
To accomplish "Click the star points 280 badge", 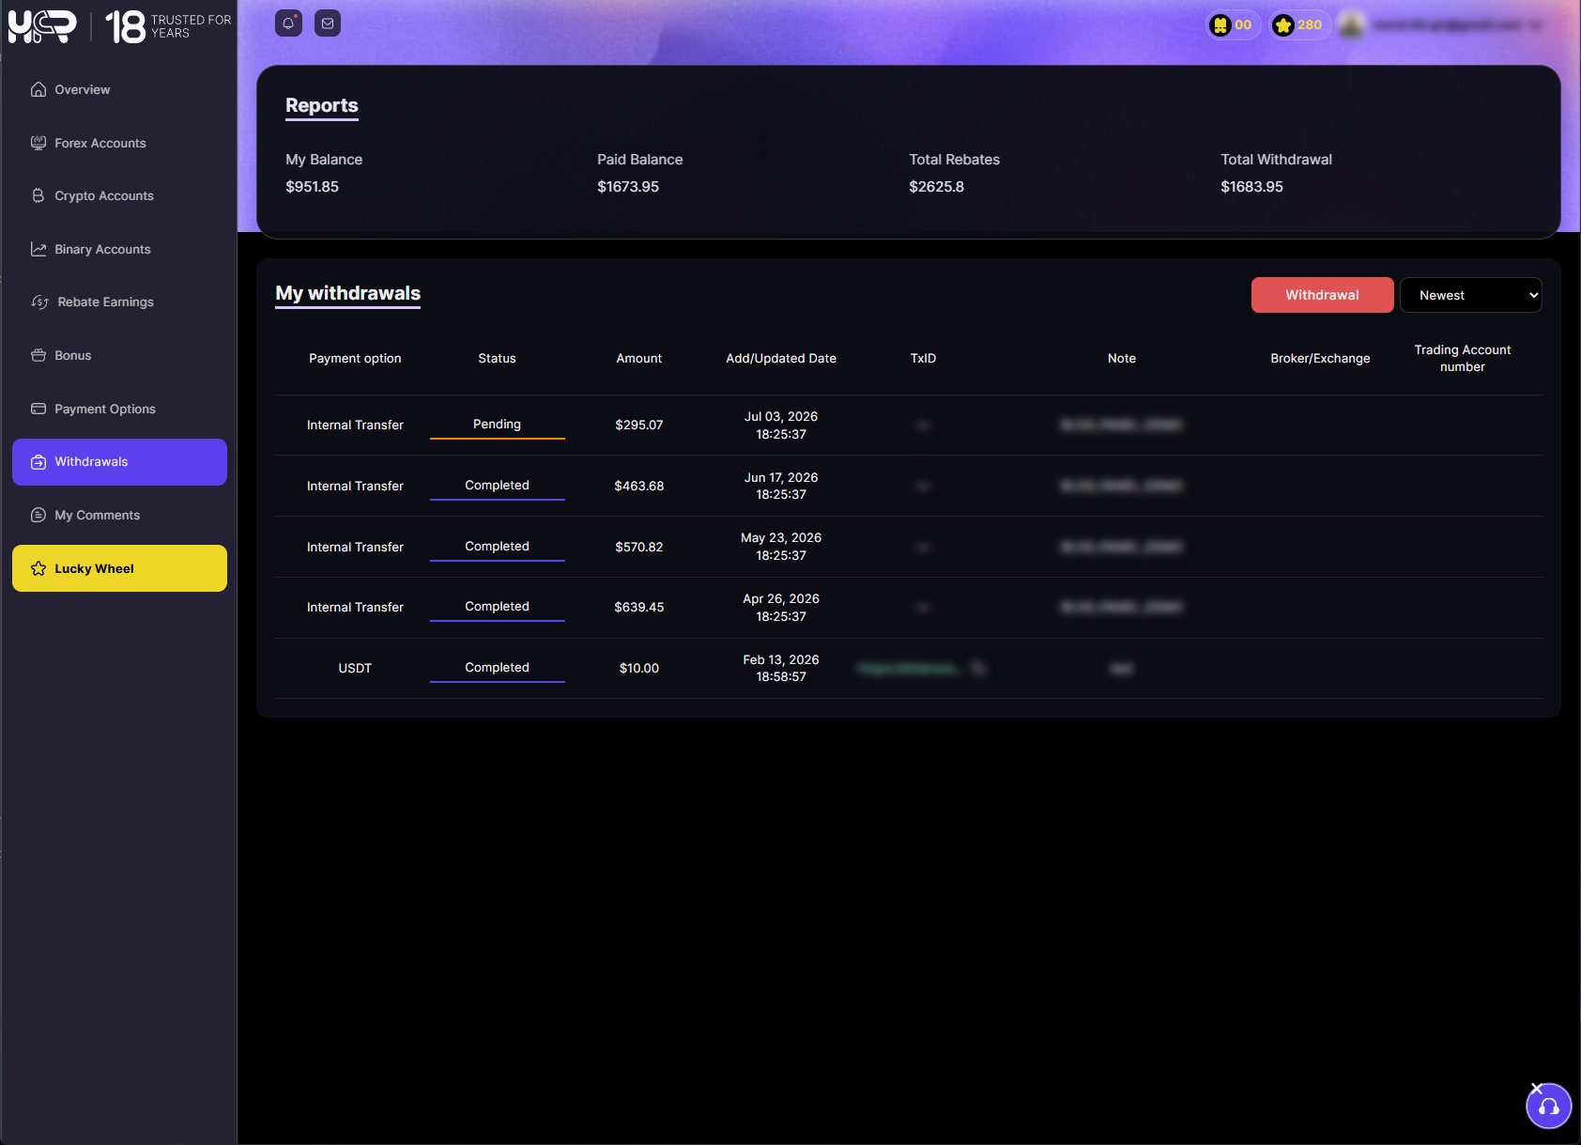I will [x=1299, y=25].
